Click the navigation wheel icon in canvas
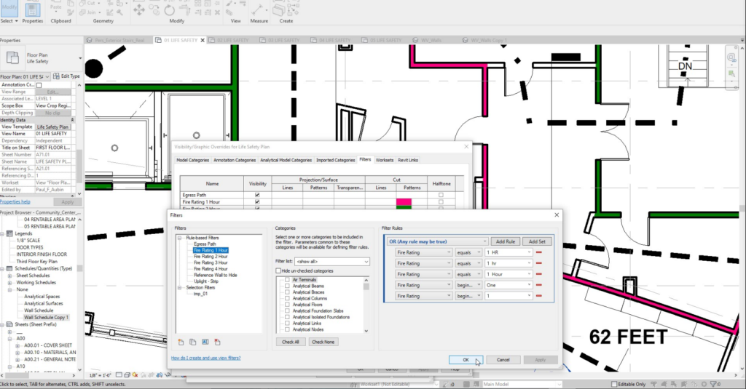The height and width of the screenshot is (389, 746). 731,57
